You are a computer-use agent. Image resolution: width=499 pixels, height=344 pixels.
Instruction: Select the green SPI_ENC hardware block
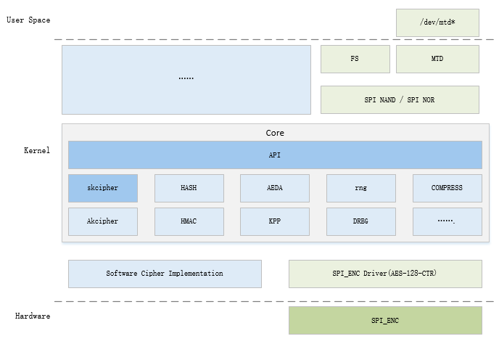coord(385,320)
